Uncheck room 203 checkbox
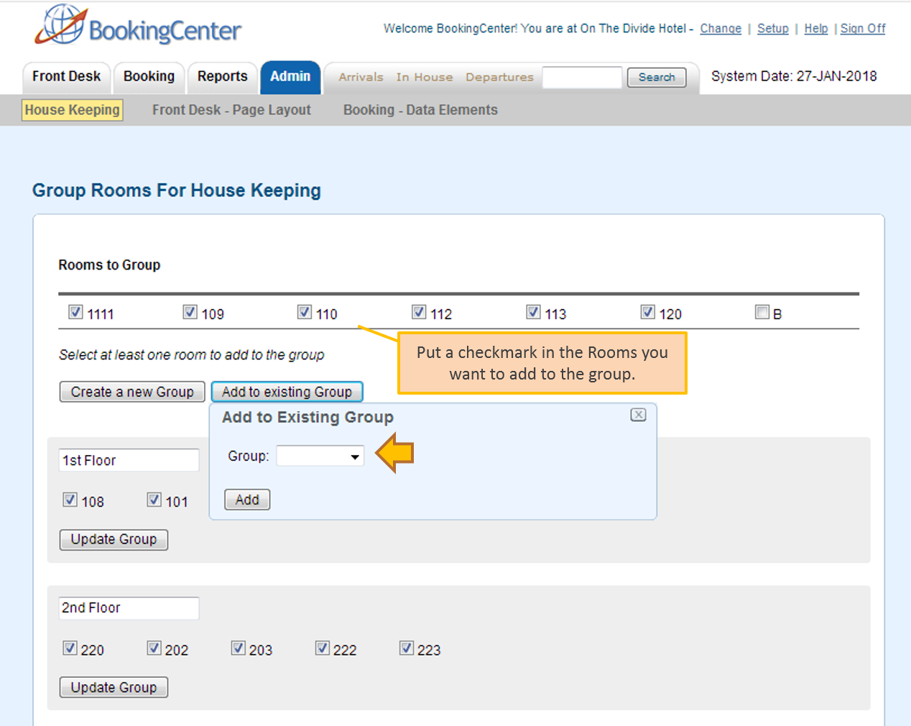 [x=238, y=648]
